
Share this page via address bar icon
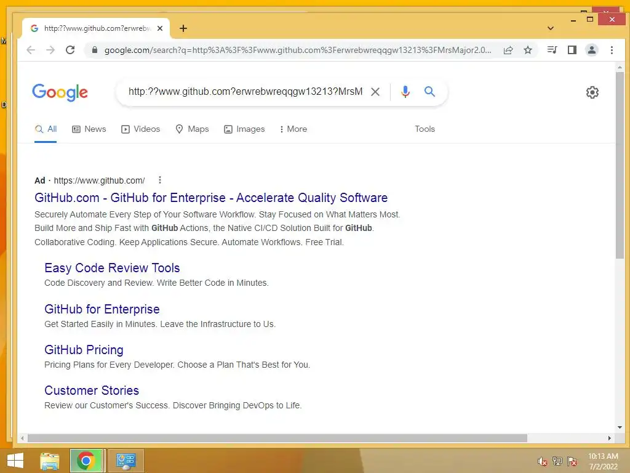pos(508,50)
